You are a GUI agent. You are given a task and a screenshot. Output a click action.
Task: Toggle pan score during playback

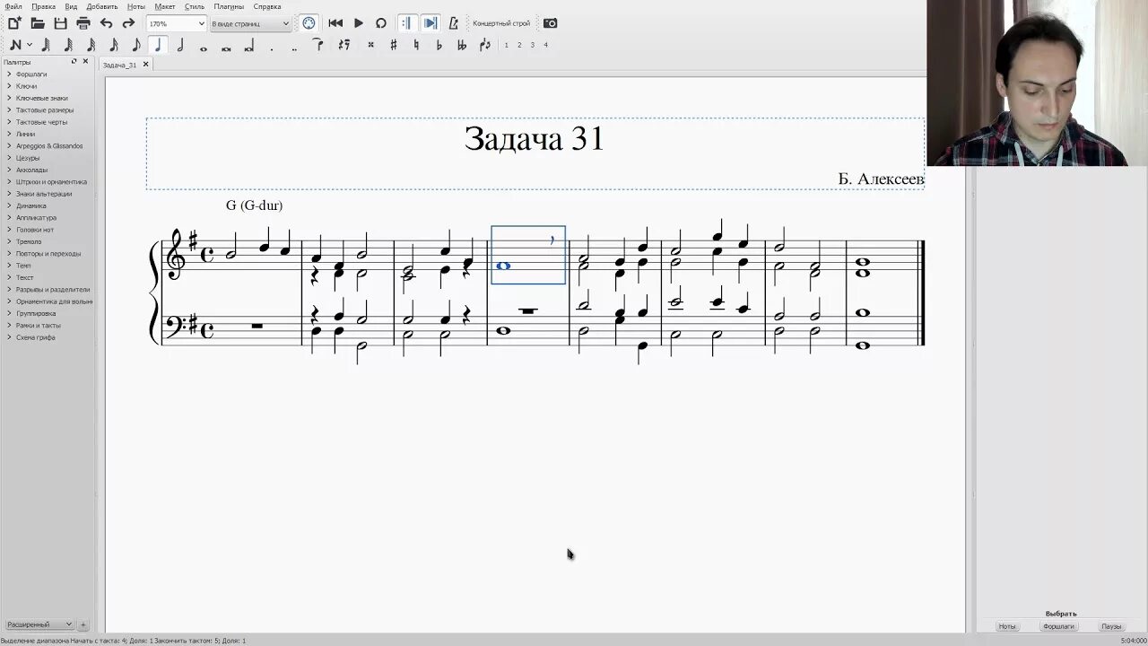(430, 23)
